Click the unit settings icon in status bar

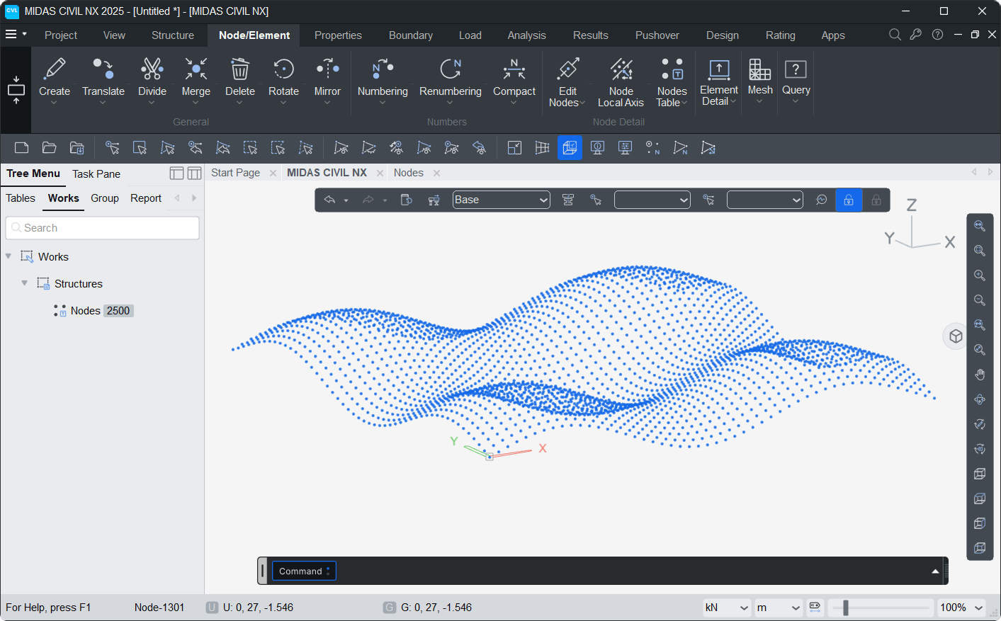[x=815, y=607]
